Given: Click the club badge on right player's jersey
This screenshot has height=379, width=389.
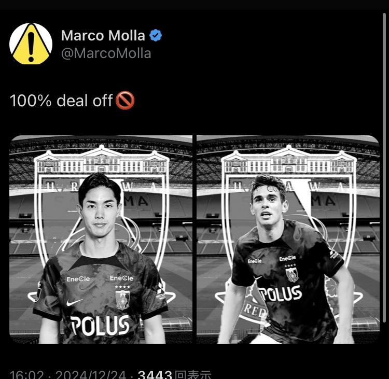Looking at the screenshot, I should pos(291,275).
